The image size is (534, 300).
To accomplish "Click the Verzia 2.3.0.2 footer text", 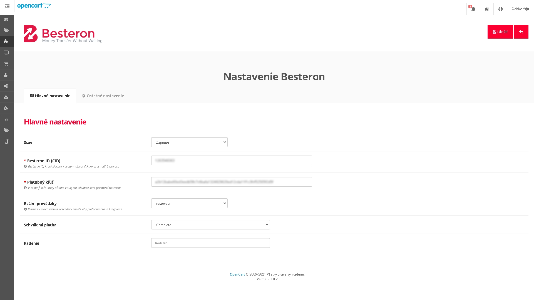I will coord(267,279).
